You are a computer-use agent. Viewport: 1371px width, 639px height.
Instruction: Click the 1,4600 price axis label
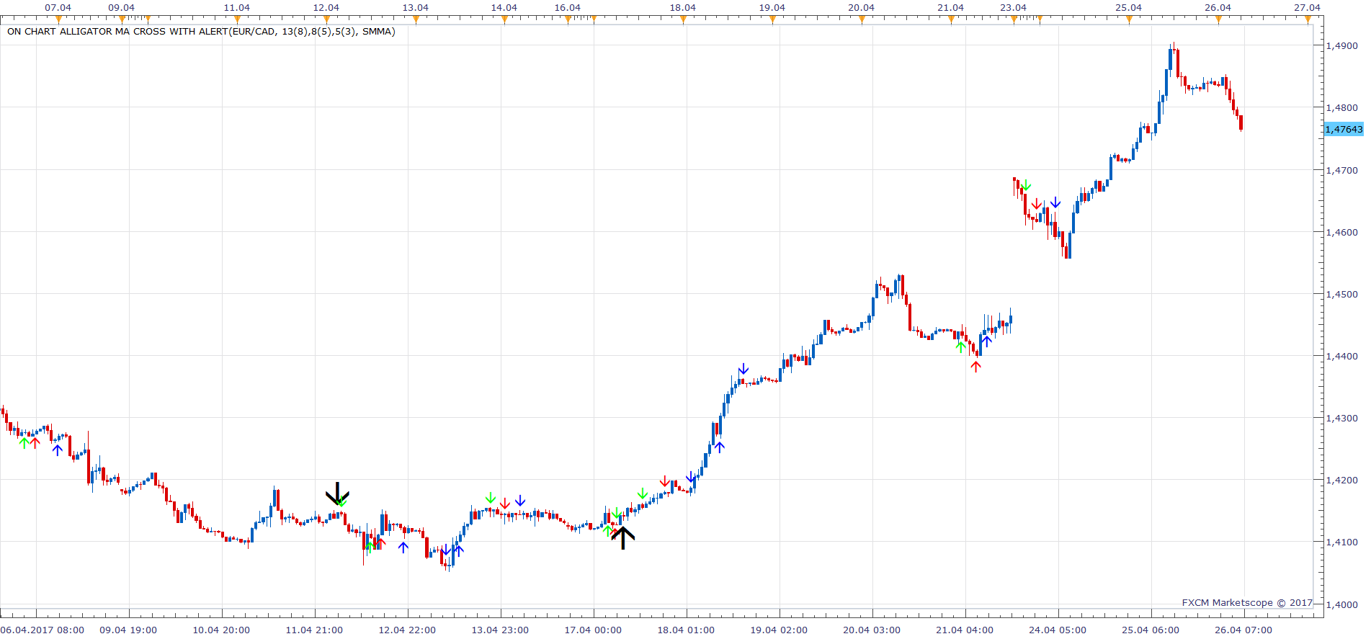click(x=1341, y=232)
